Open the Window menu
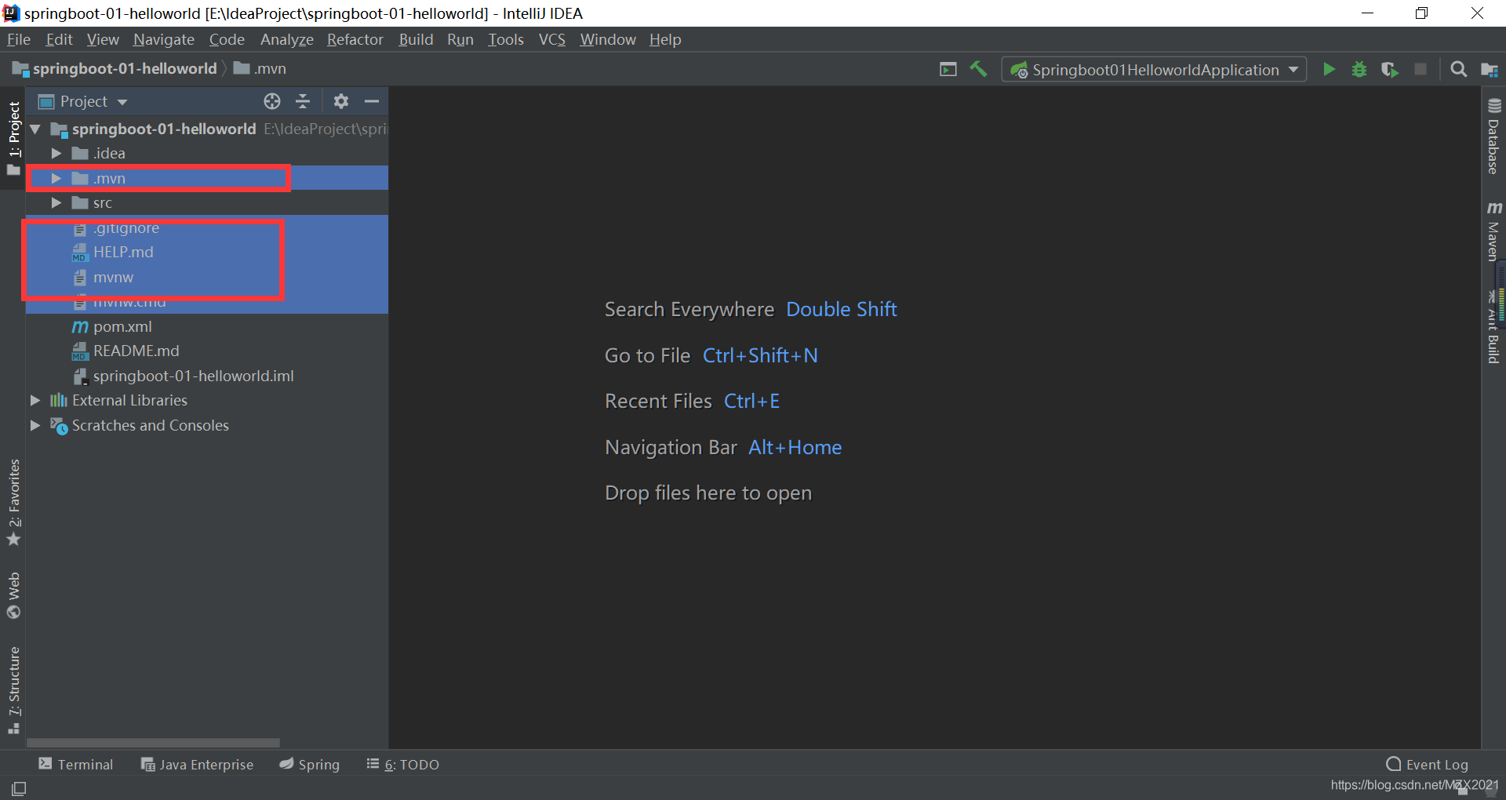The height and width of the screenshot is (800, 1506). coord(607,39)
